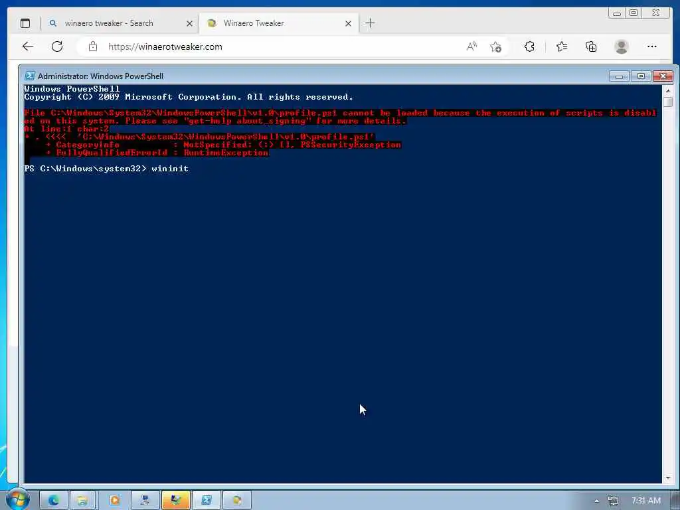Turn on Read Aloud in Edge

(x=471, y=46)
